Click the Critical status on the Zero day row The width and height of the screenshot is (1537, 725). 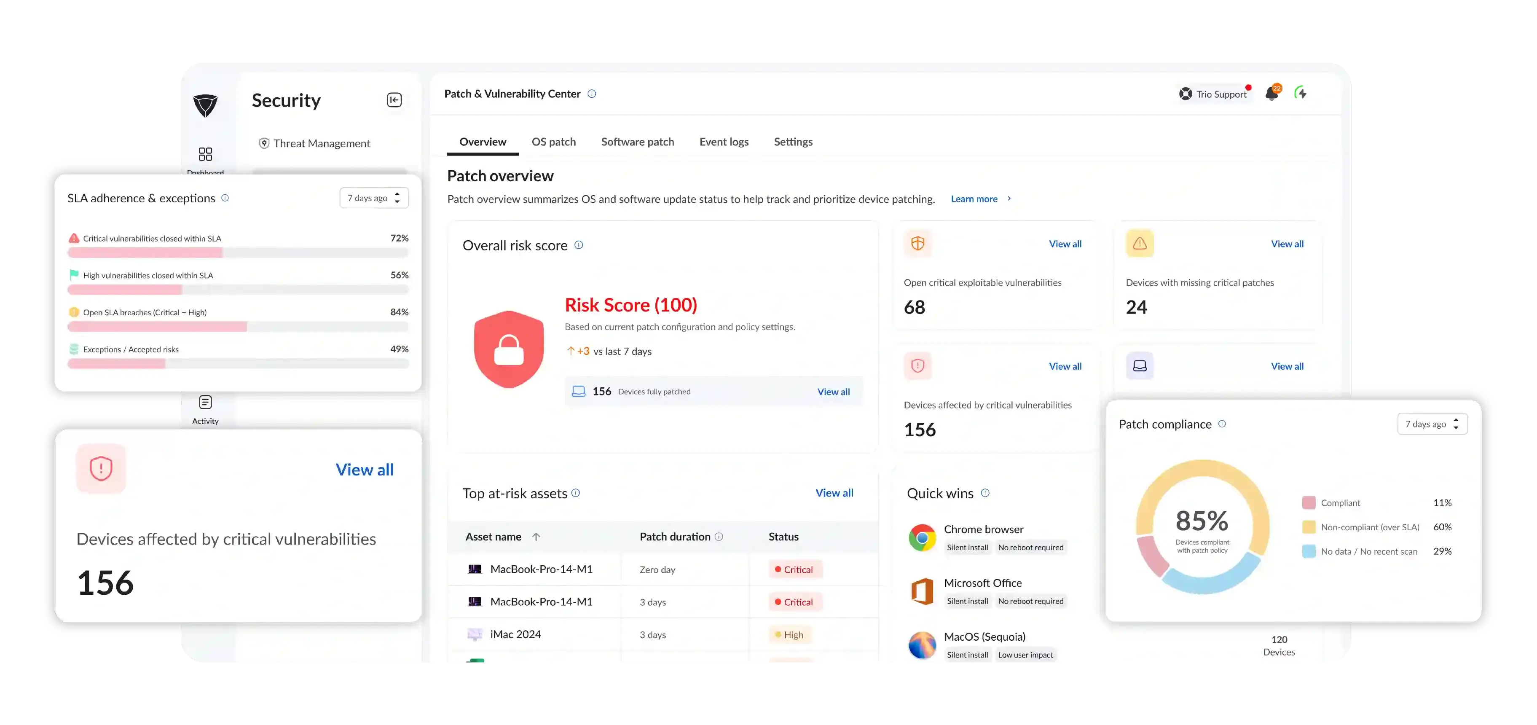(795, 570)
